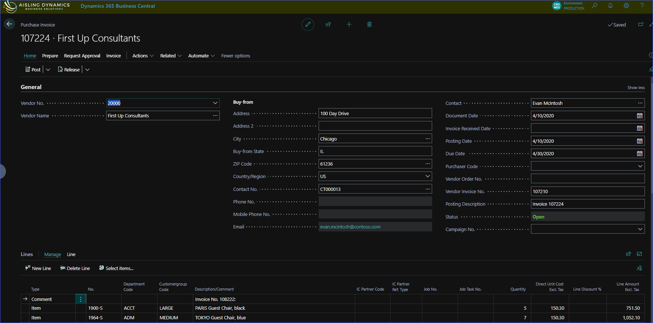Click the Release button
The width and height of the screenshot is (653, 323).
(x=69, y=70)
